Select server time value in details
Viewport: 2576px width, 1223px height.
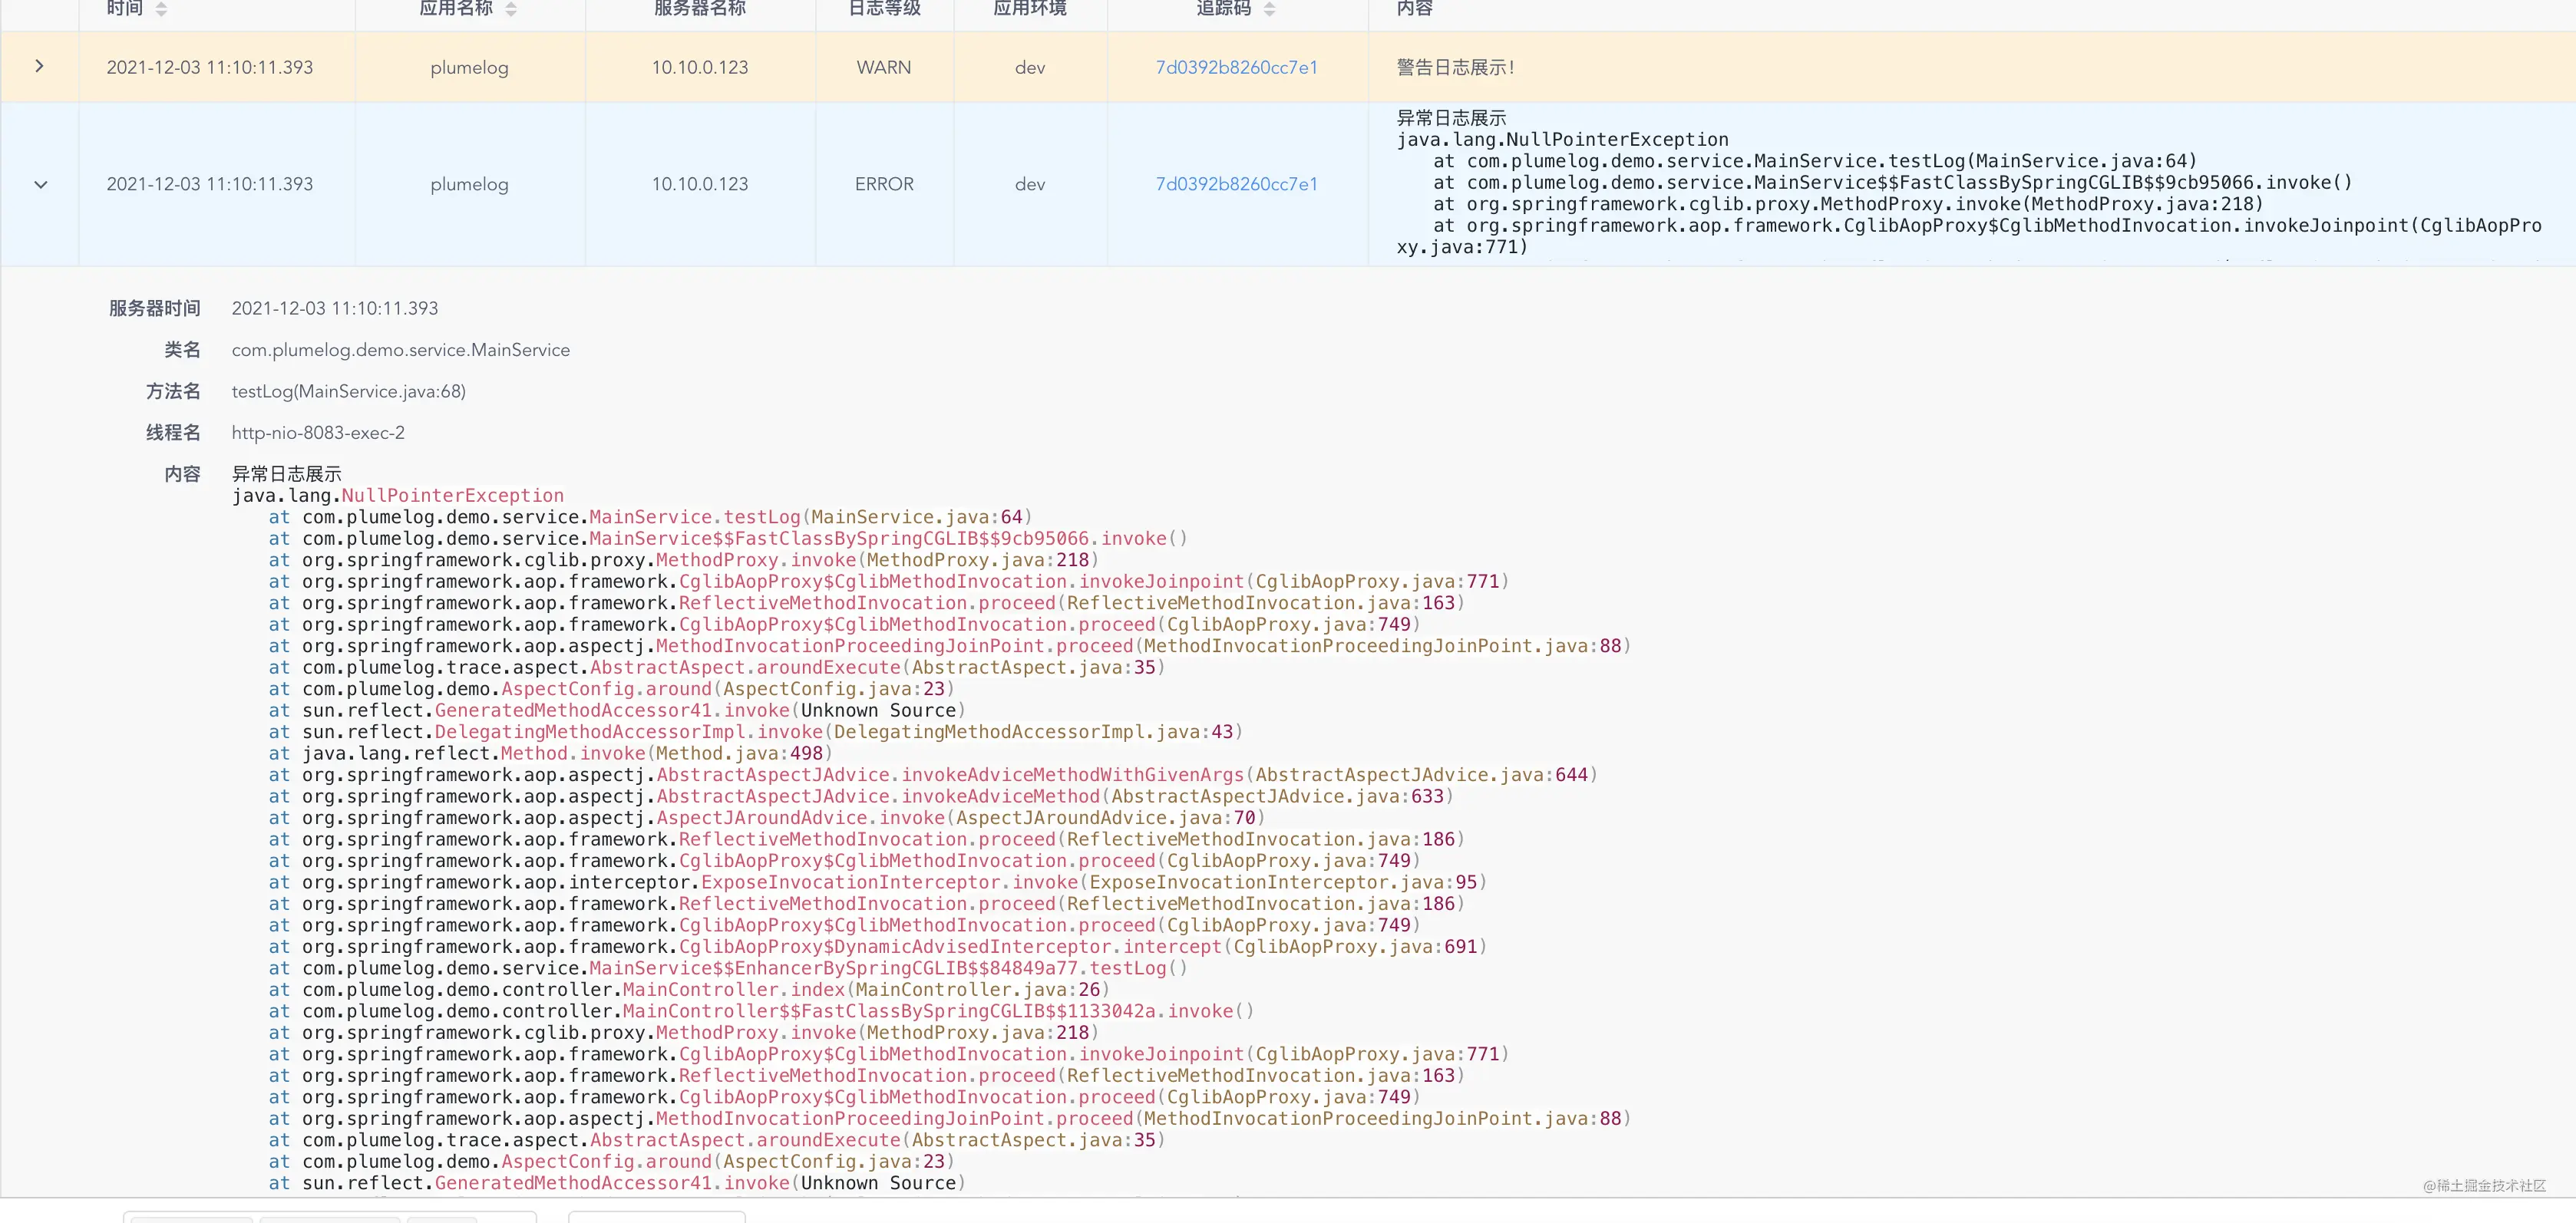[335, 308]
